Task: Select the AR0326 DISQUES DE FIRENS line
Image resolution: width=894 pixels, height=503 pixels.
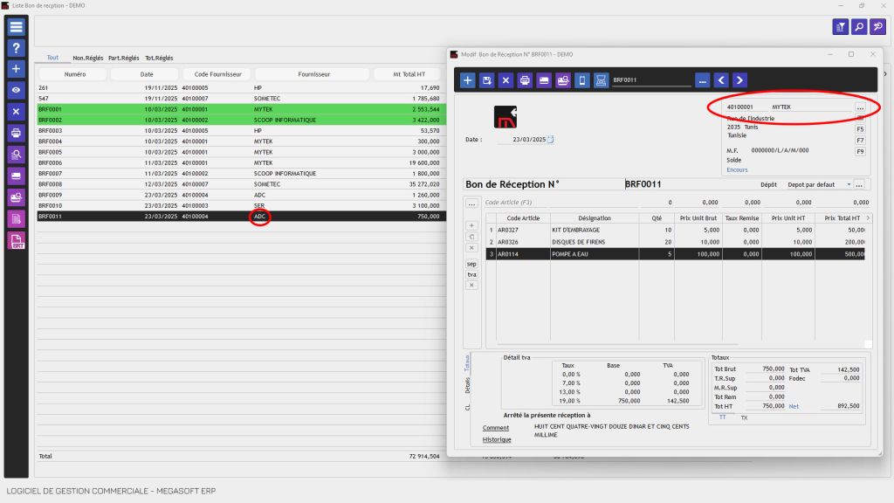Action: point(676,242)
